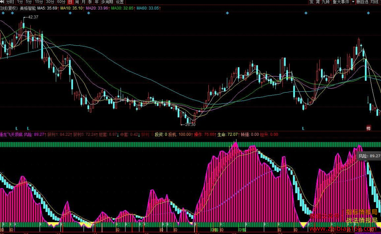Click the 删自选 remove from watchlist button
Image resolution: width=381 pixels, height=234 pixels.
click(362, 2)
